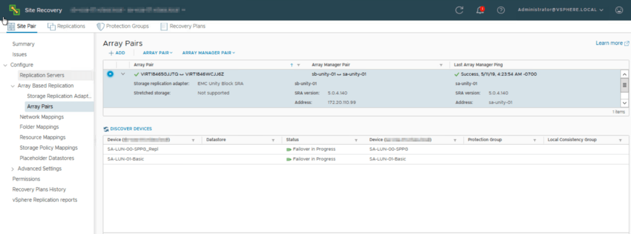Click the Discover Devices refresh icon
The image size is (631, 234).
click(x=106, y=129)
